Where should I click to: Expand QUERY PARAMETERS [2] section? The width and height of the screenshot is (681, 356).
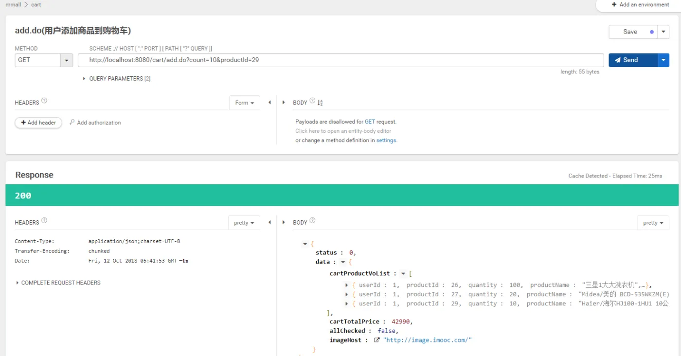[117, 78]
